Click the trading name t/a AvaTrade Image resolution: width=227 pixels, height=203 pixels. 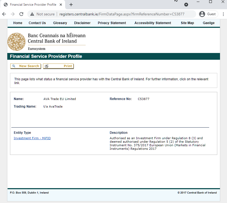coord(53,107)
